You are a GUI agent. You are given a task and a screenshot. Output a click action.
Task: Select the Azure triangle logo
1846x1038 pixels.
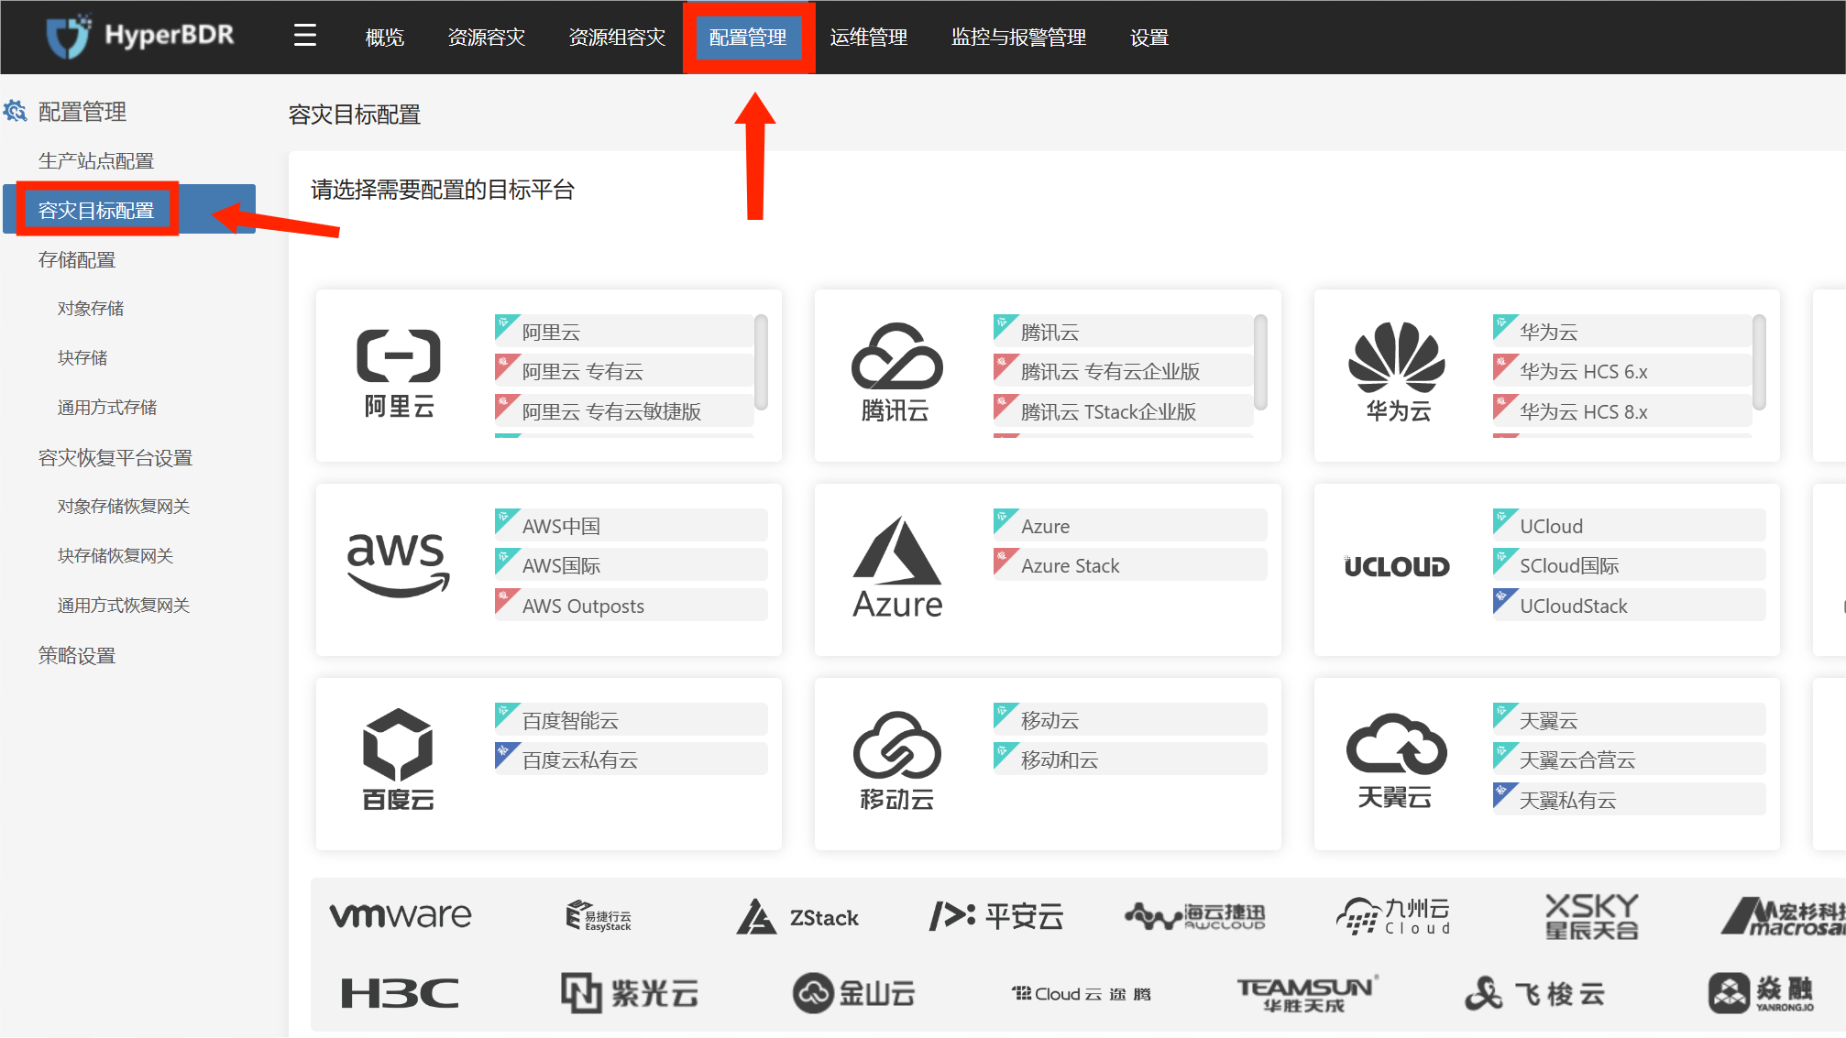[x=897, y=568]
